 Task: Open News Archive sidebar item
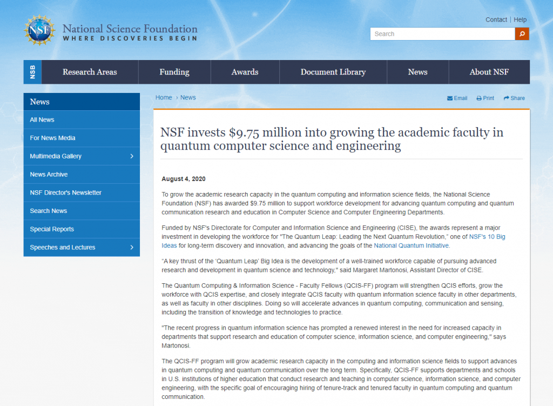pyautogui.click(x=82, y=175)
